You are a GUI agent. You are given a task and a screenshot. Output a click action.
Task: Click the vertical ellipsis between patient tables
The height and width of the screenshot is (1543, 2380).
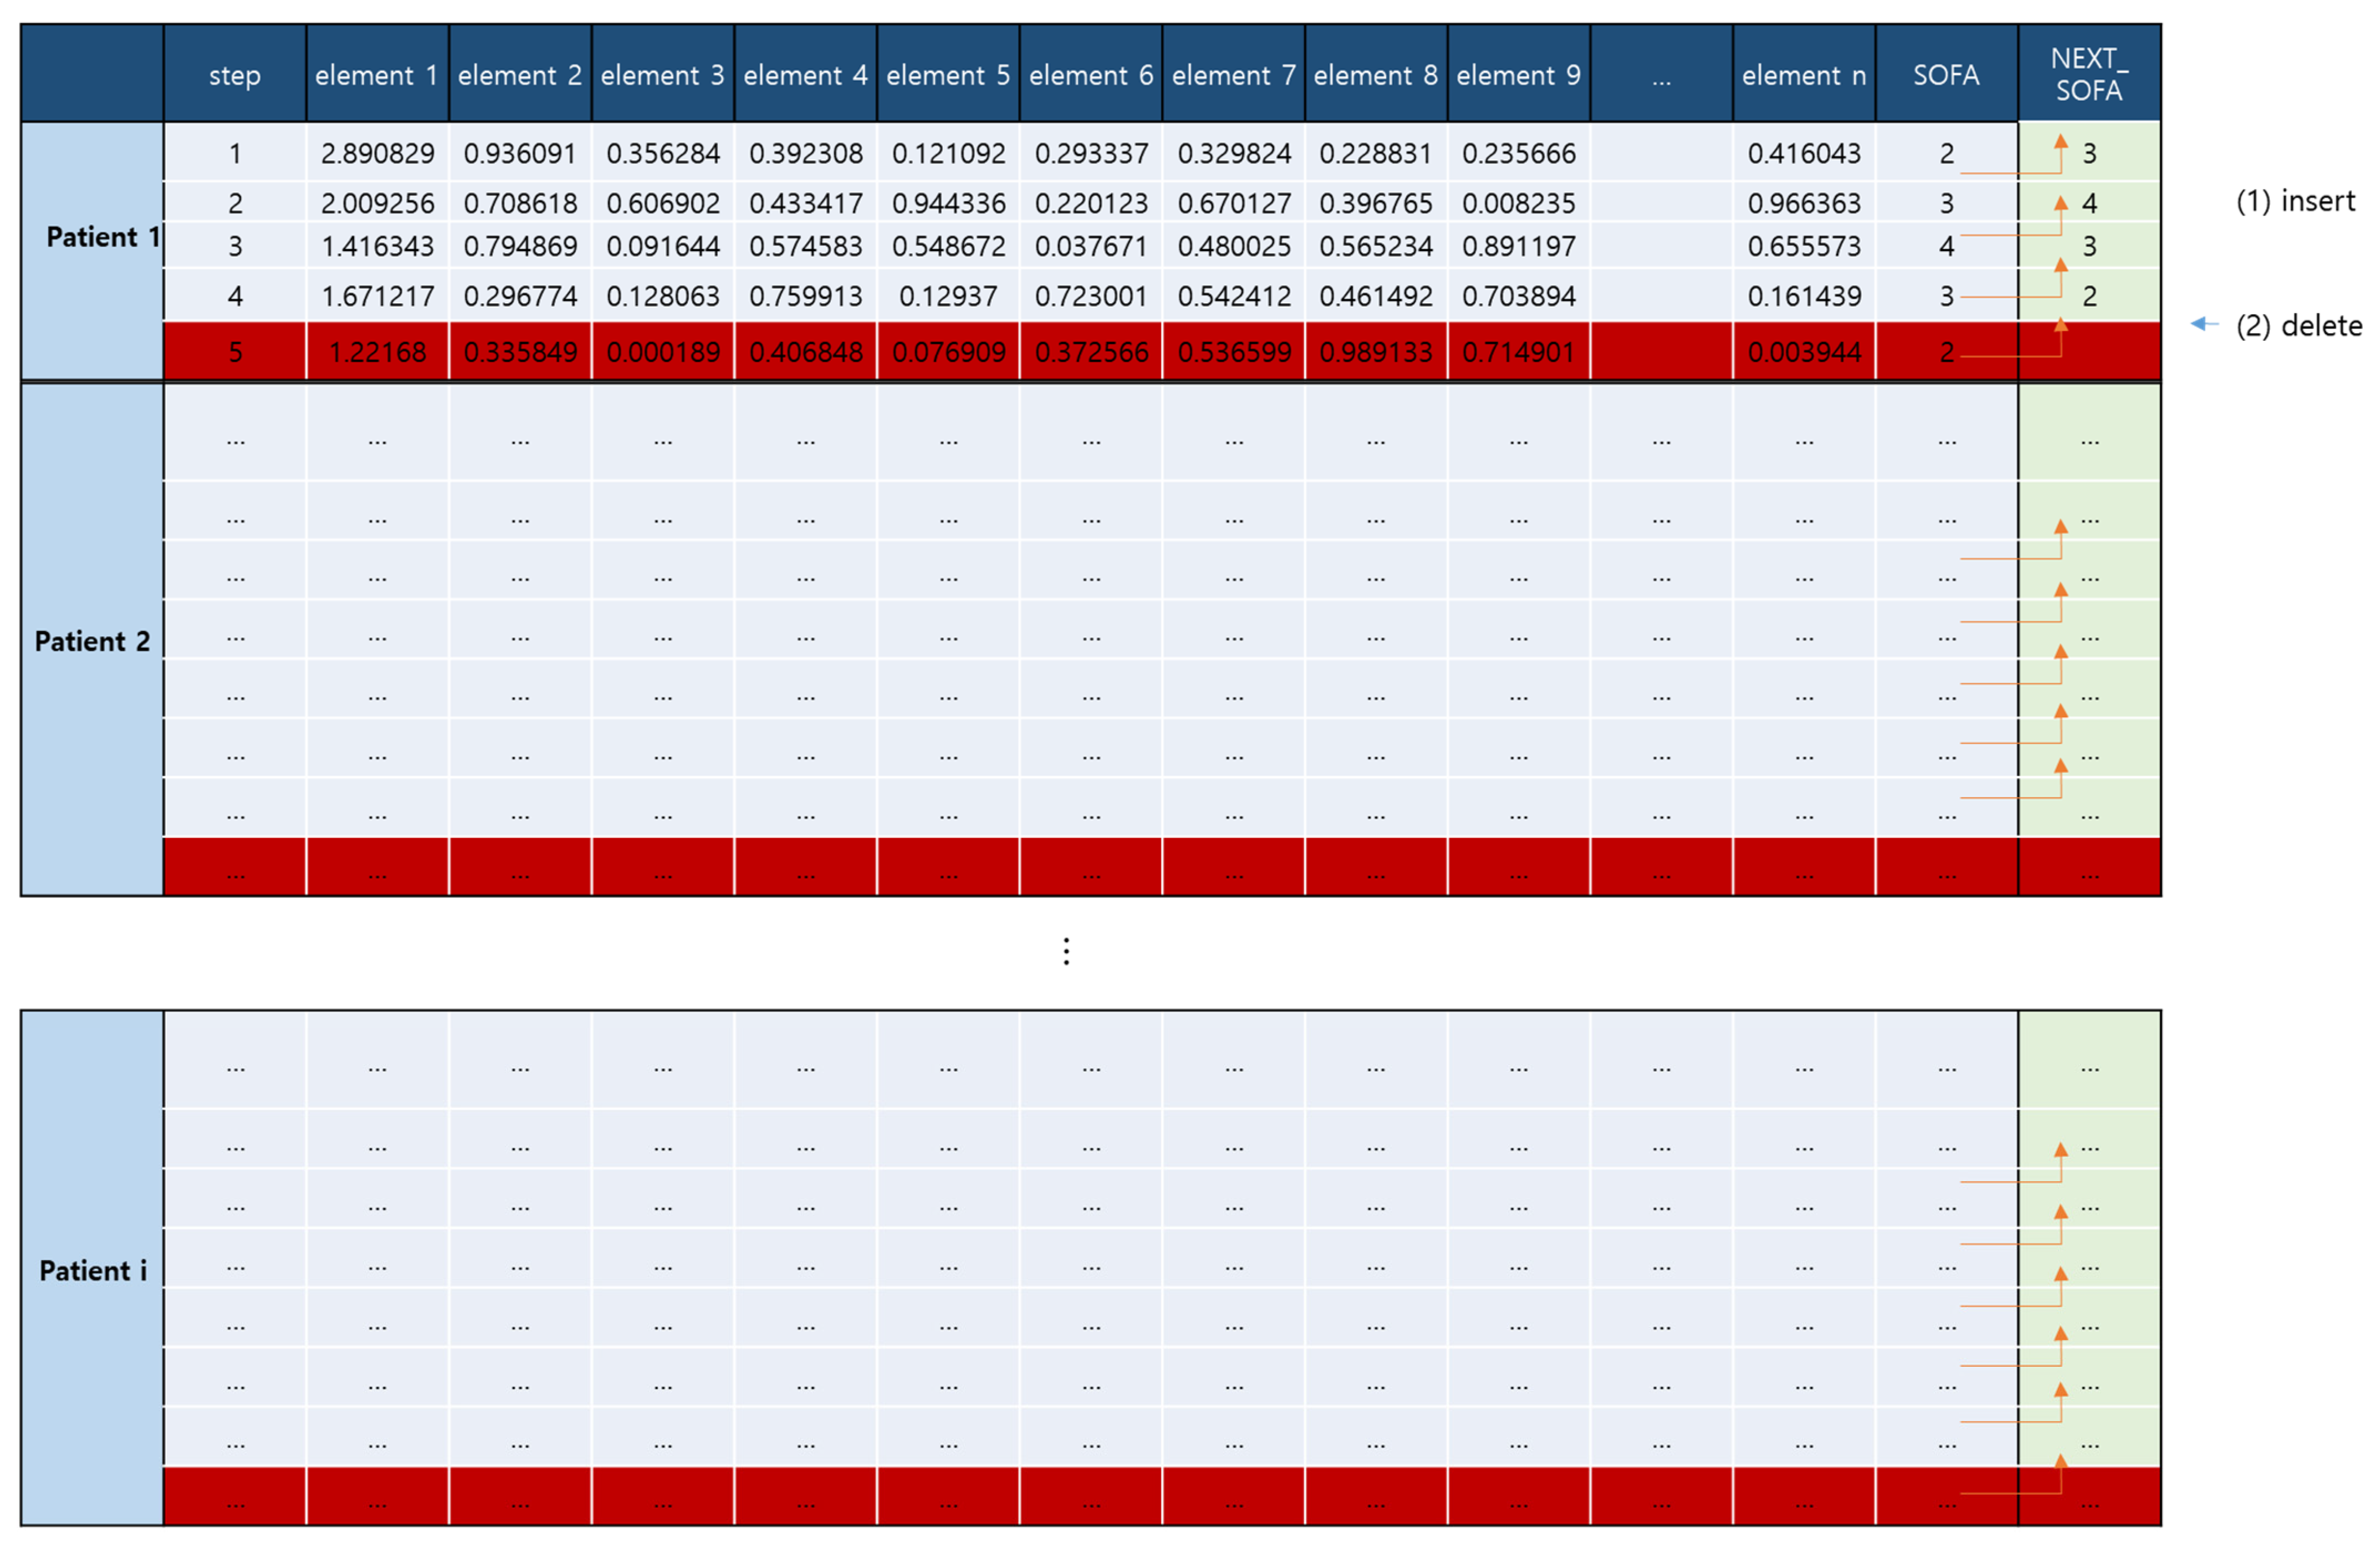click(1066, 951)
